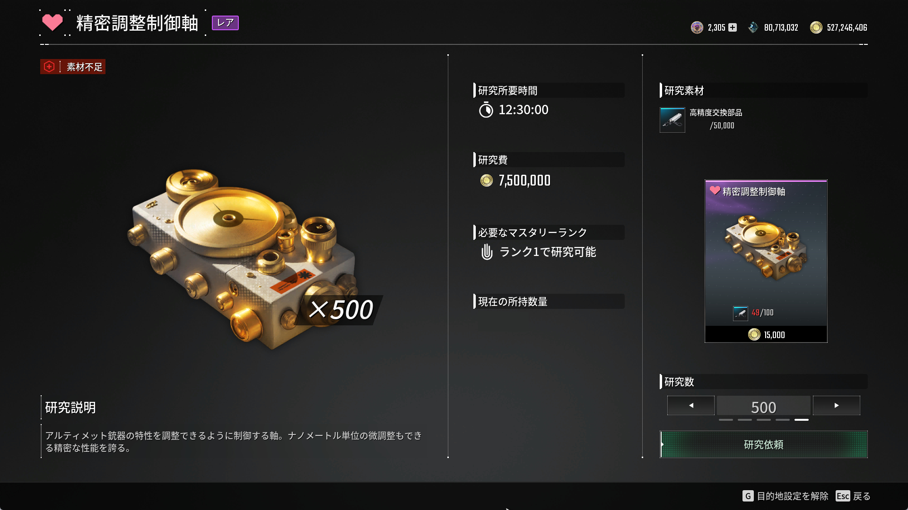Click the plus icon next to 2,305 currency
Screen dimensions: 908x510
tap(733, 27)
